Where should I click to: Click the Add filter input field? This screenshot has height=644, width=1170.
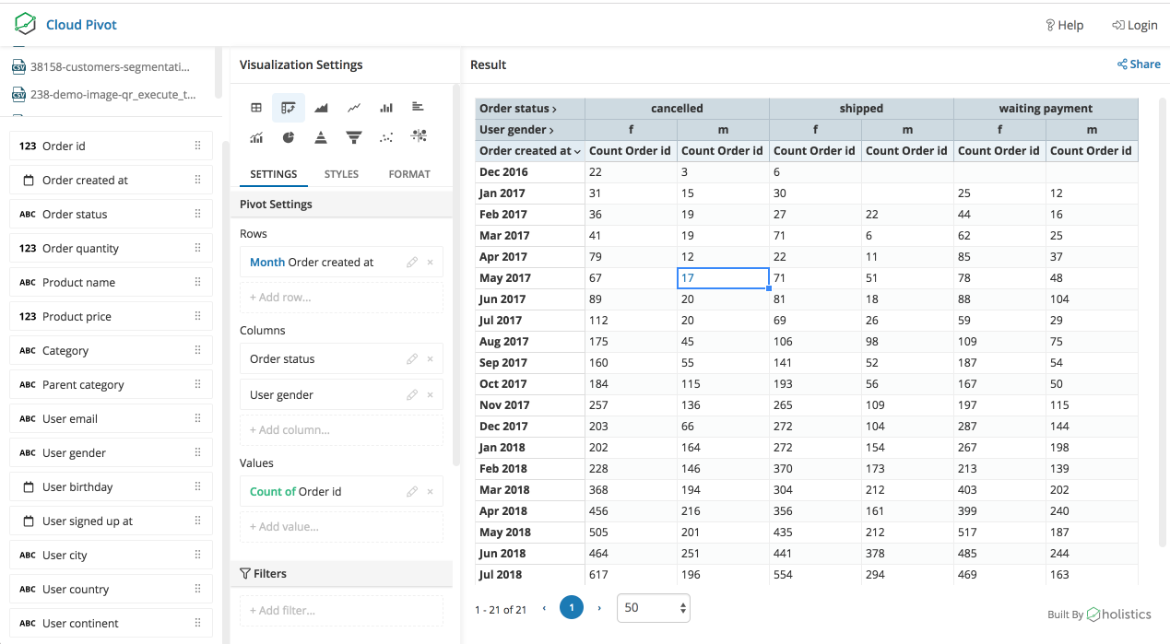click(341, 610)
